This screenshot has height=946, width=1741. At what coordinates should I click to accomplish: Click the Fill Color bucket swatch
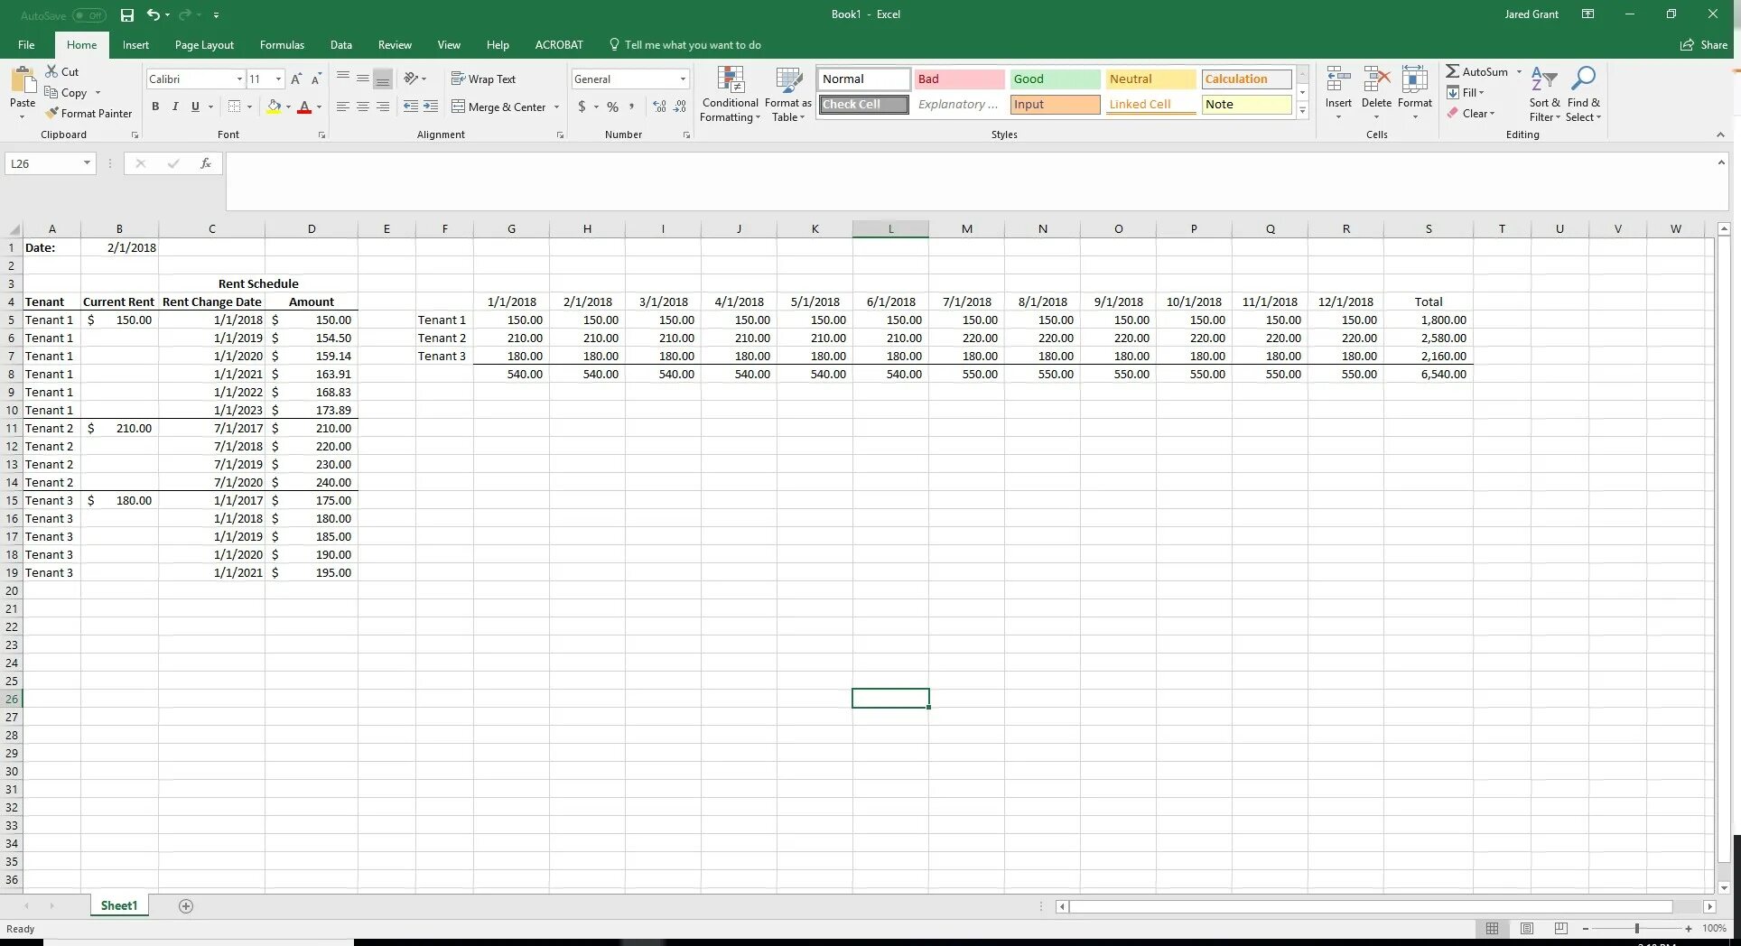click(x=274, y=107)
